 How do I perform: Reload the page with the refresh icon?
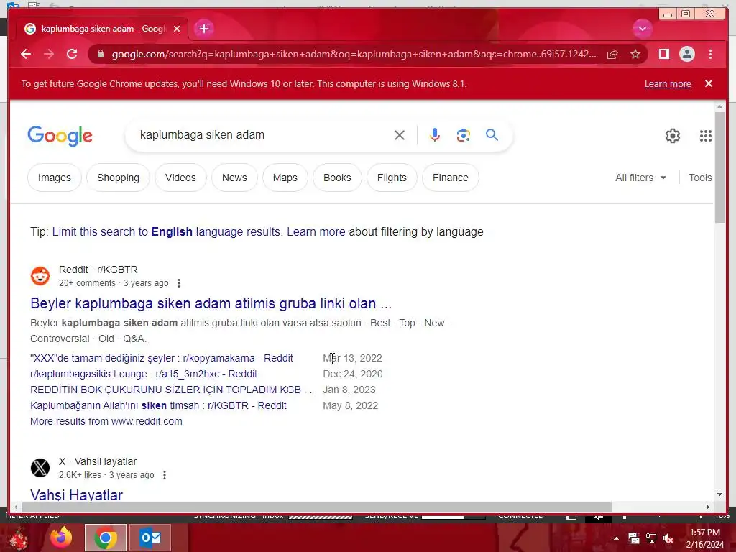[72, 54]
